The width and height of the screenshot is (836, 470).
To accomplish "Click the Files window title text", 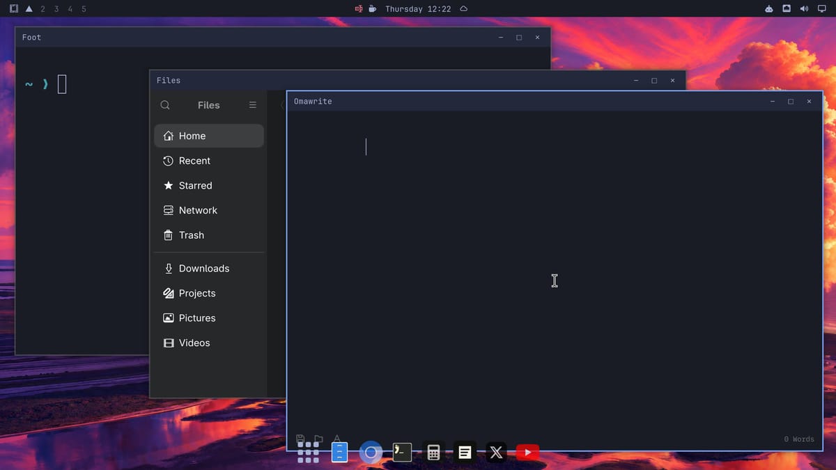I will click(168, 81).
